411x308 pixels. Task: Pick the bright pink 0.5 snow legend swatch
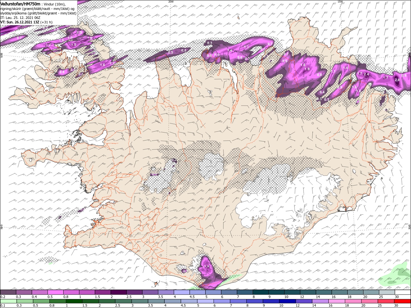coord(56,292)
